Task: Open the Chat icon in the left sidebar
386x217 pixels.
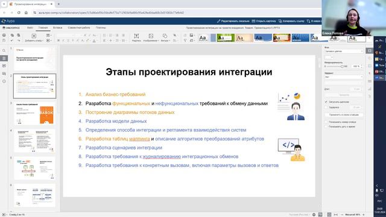Action: click(4, 74)
